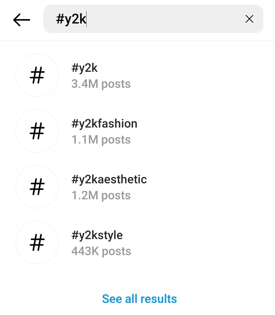Choose the #y2kfashion result row
Viewport: 275px width, 315px height.
tap(137, 131)
